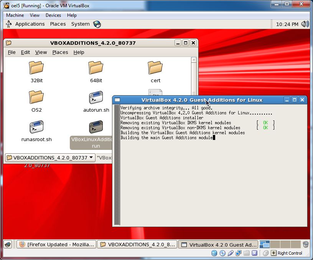Click the 10:24 PM clock

click(x=287, y=24)
